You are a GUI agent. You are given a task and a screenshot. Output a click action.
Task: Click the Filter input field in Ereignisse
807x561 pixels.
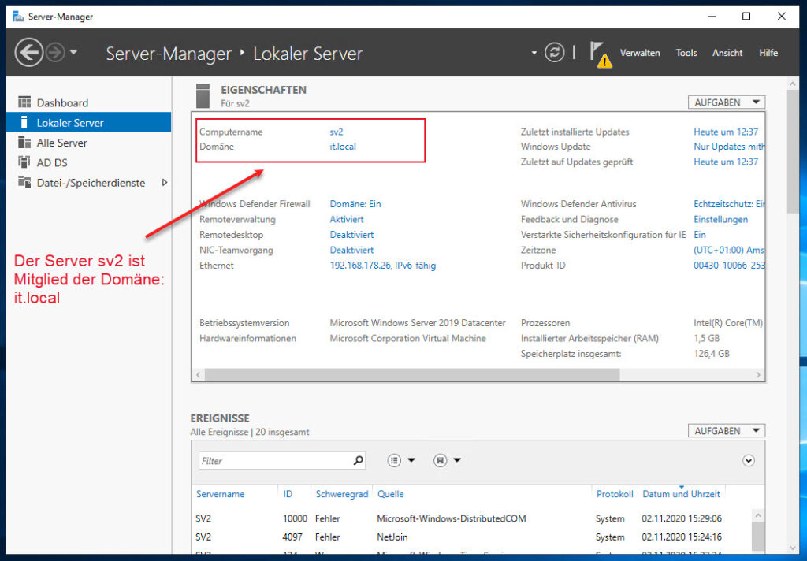pyautogui.click(x=274, y=461)
